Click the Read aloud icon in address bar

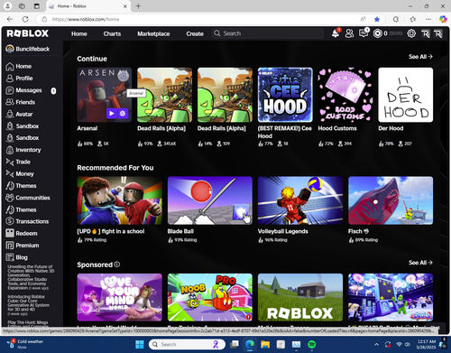[363, 19]
